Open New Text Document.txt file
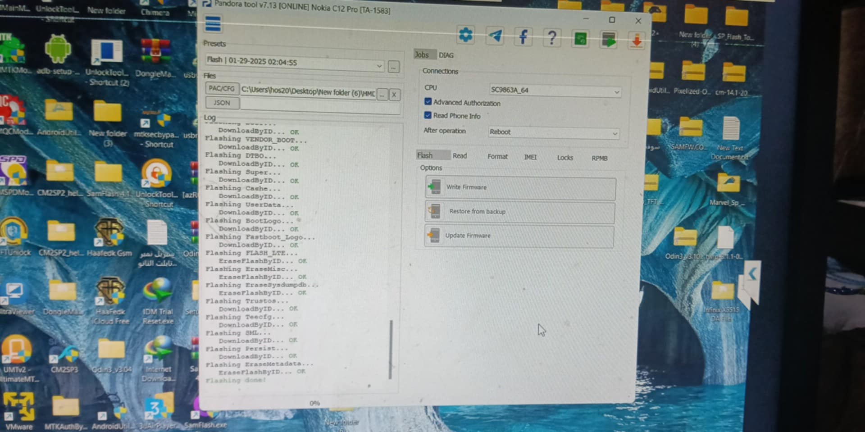This screenshot has width=865, height=432. tap(731, 138)
